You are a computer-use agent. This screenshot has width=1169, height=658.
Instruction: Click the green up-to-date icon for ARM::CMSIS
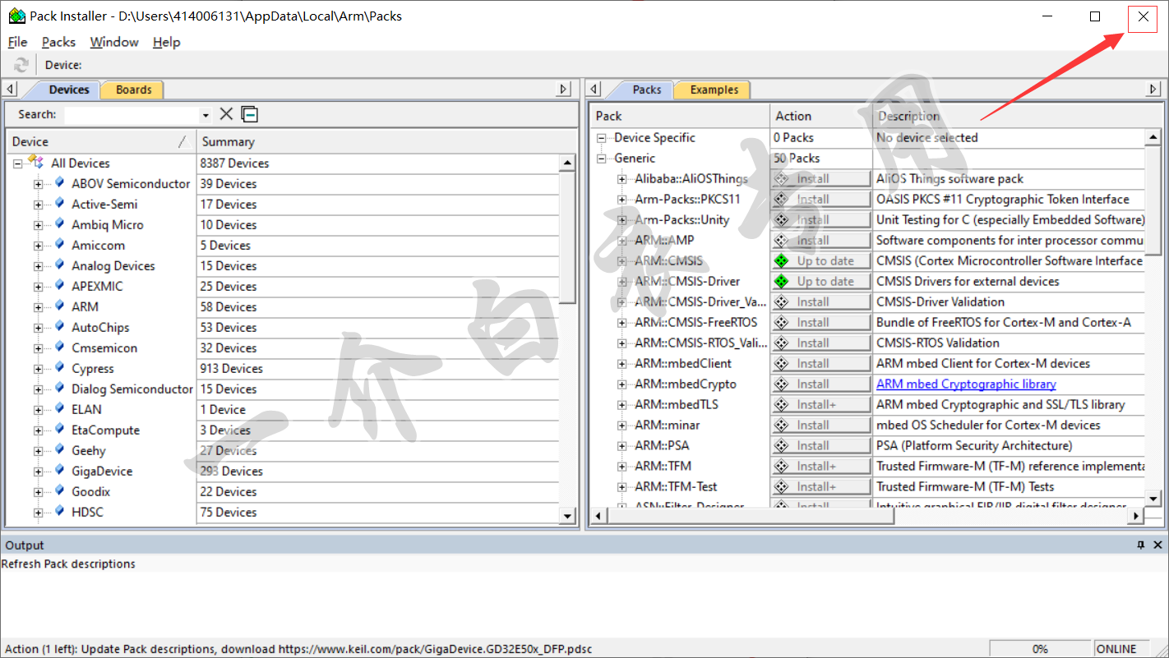(x=782, y=261)
